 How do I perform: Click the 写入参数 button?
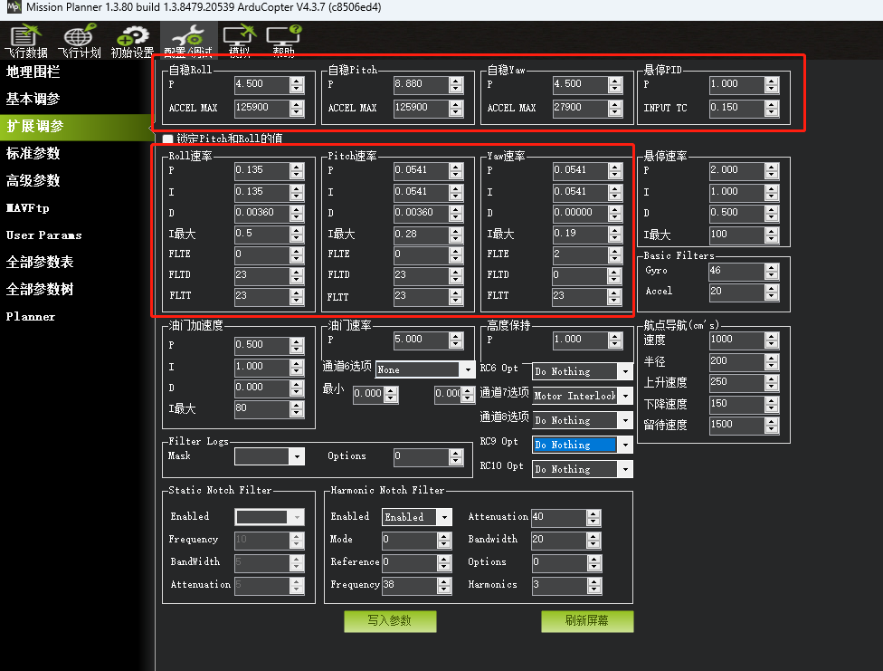390,622
